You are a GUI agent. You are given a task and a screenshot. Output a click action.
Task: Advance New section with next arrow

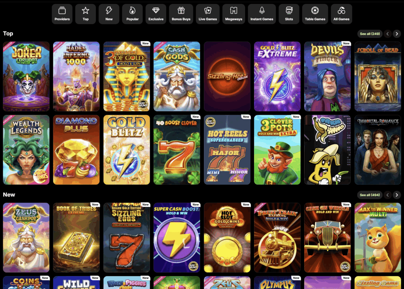[x=397, y=195]
